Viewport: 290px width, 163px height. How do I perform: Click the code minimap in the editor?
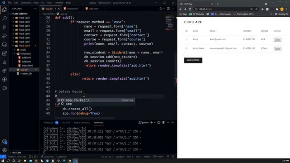[x=170, y=23]
